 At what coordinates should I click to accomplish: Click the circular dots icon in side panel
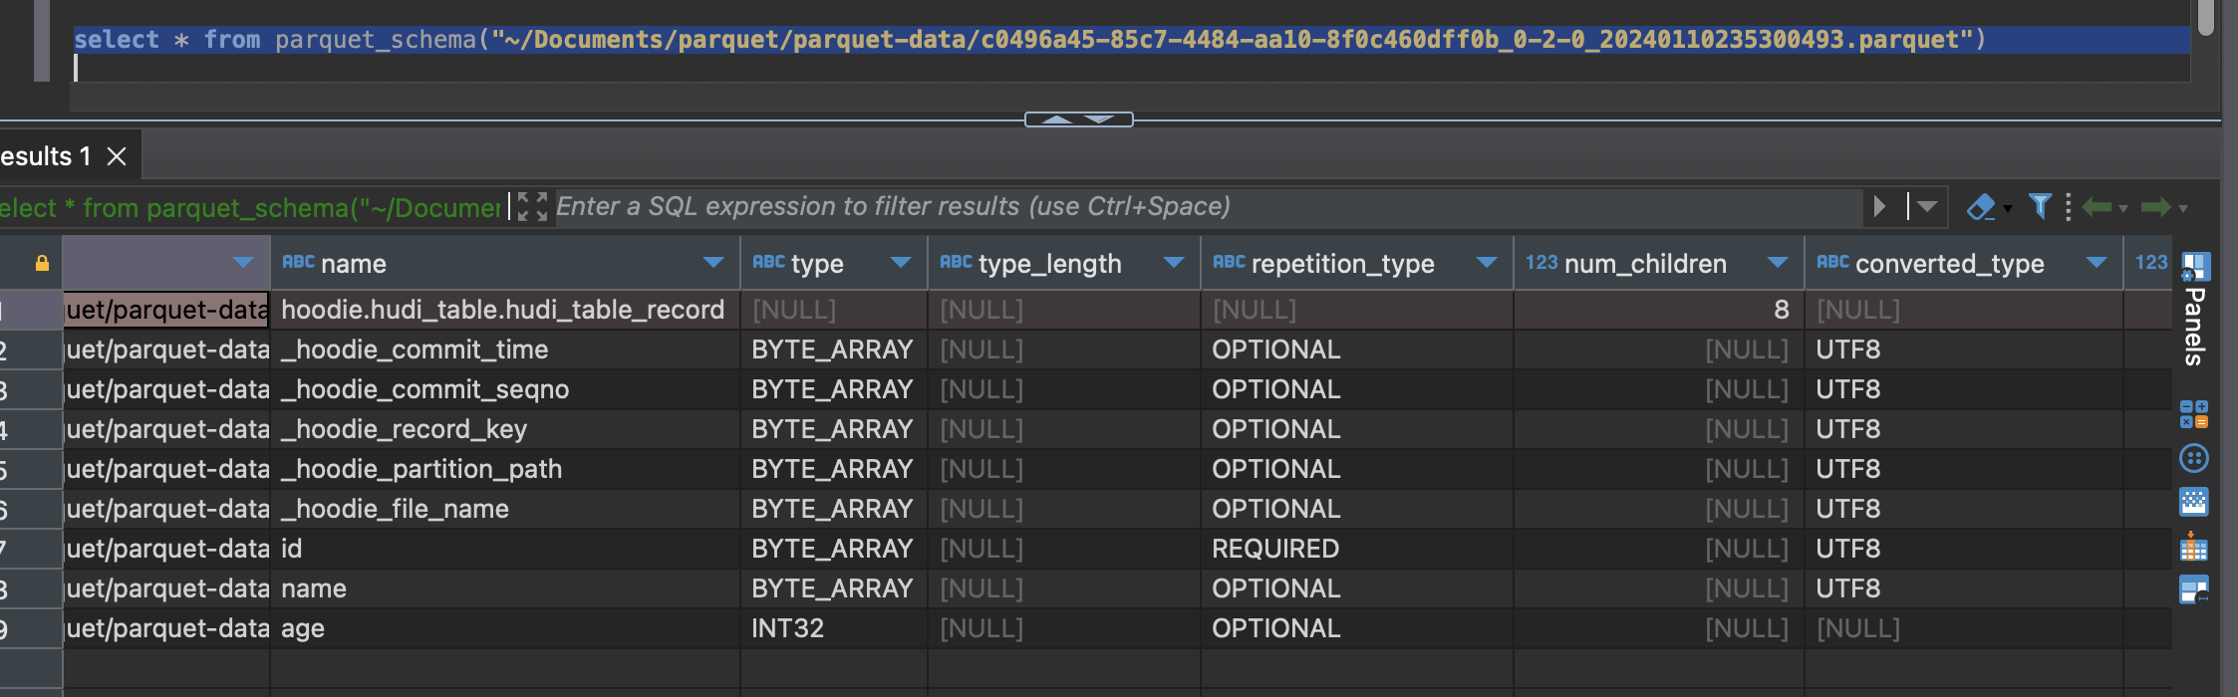pos(2194,458)
